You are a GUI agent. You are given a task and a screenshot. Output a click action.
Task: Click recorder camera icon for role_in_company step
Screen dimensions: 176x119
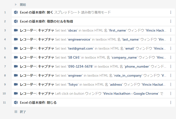16,75
